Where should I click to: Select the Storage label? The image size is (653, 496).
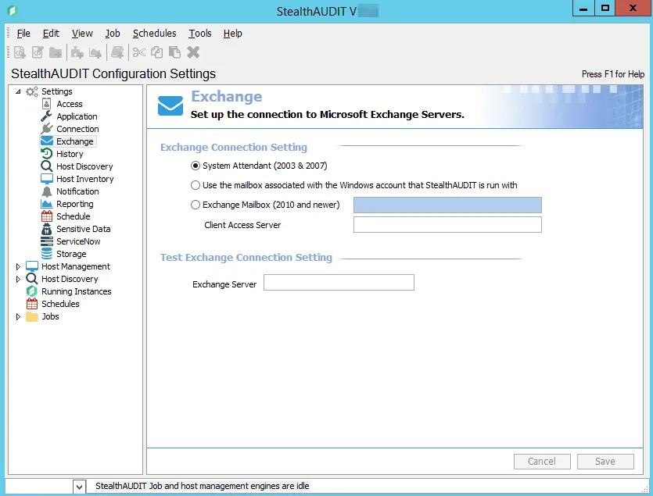click(71, 254)
